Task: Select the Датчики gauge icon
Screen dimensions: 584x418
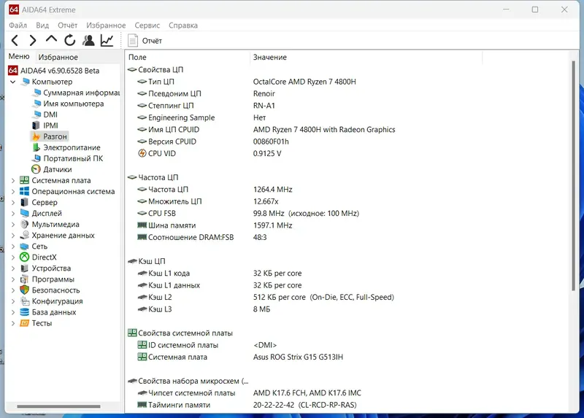Action: [36, 169]
